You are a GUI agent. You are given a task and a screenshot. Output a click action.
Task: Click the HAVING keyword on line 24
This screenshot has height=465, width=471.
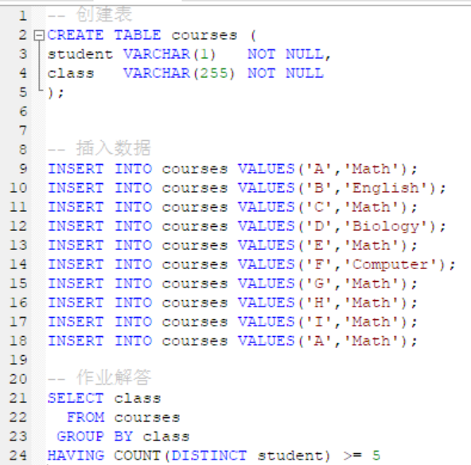pyautogui.click(x=76, y=455)
